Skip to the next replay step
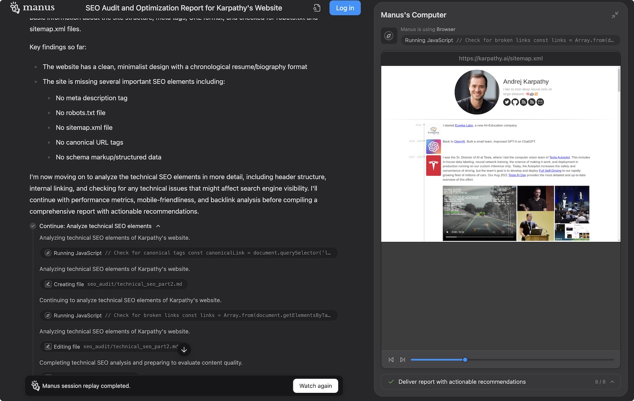634x401 pixels. (x=403, y=360)
